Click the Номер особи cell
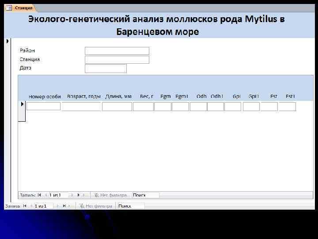The height and width of the screenshot is (239, 318). pos(43,106)
